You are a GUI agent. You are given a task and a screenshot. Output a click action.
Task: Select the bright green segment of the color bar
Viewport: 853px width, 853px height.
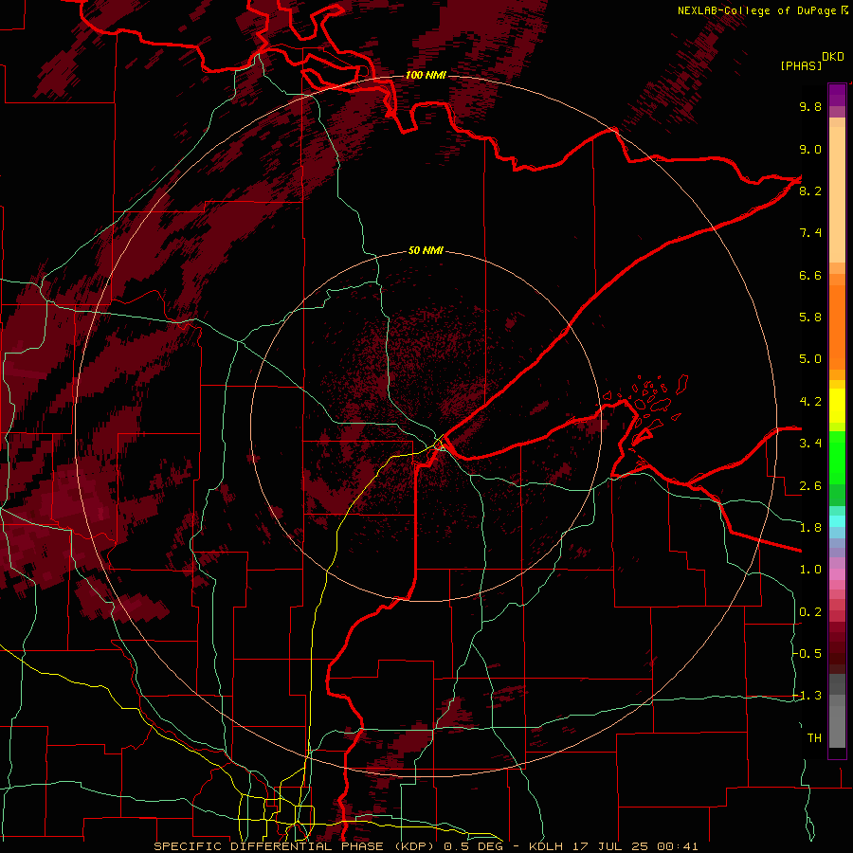pos(837,459)
